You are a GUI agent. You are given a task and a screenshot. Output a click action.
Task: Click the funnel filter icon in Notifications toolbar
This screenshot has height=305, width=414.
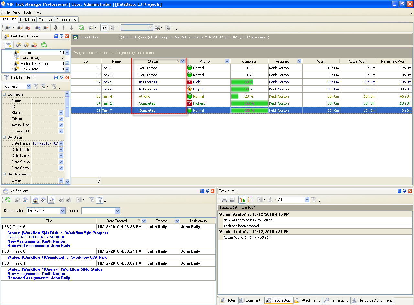coord(100,200)
